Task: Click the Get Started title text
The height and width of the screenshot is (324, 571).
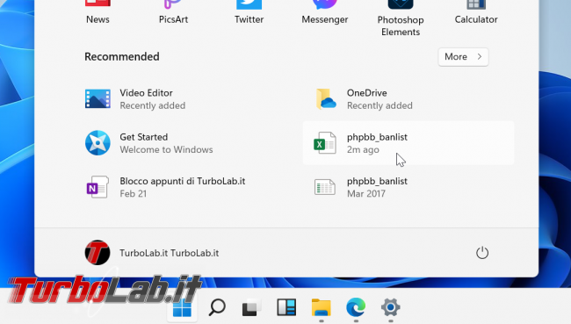Action: tap(144, 137)
